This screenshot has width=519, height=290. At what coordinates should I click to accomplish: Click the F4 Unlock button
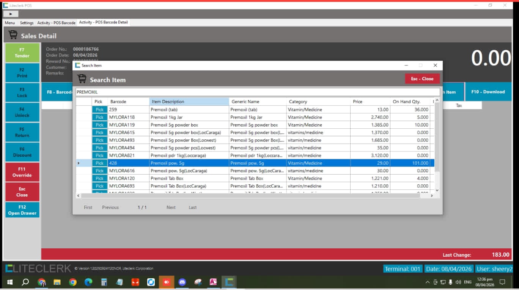click(22, 112)
